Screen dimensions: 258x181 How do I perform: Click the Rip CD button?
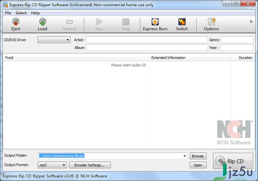(x=233, y=161)
